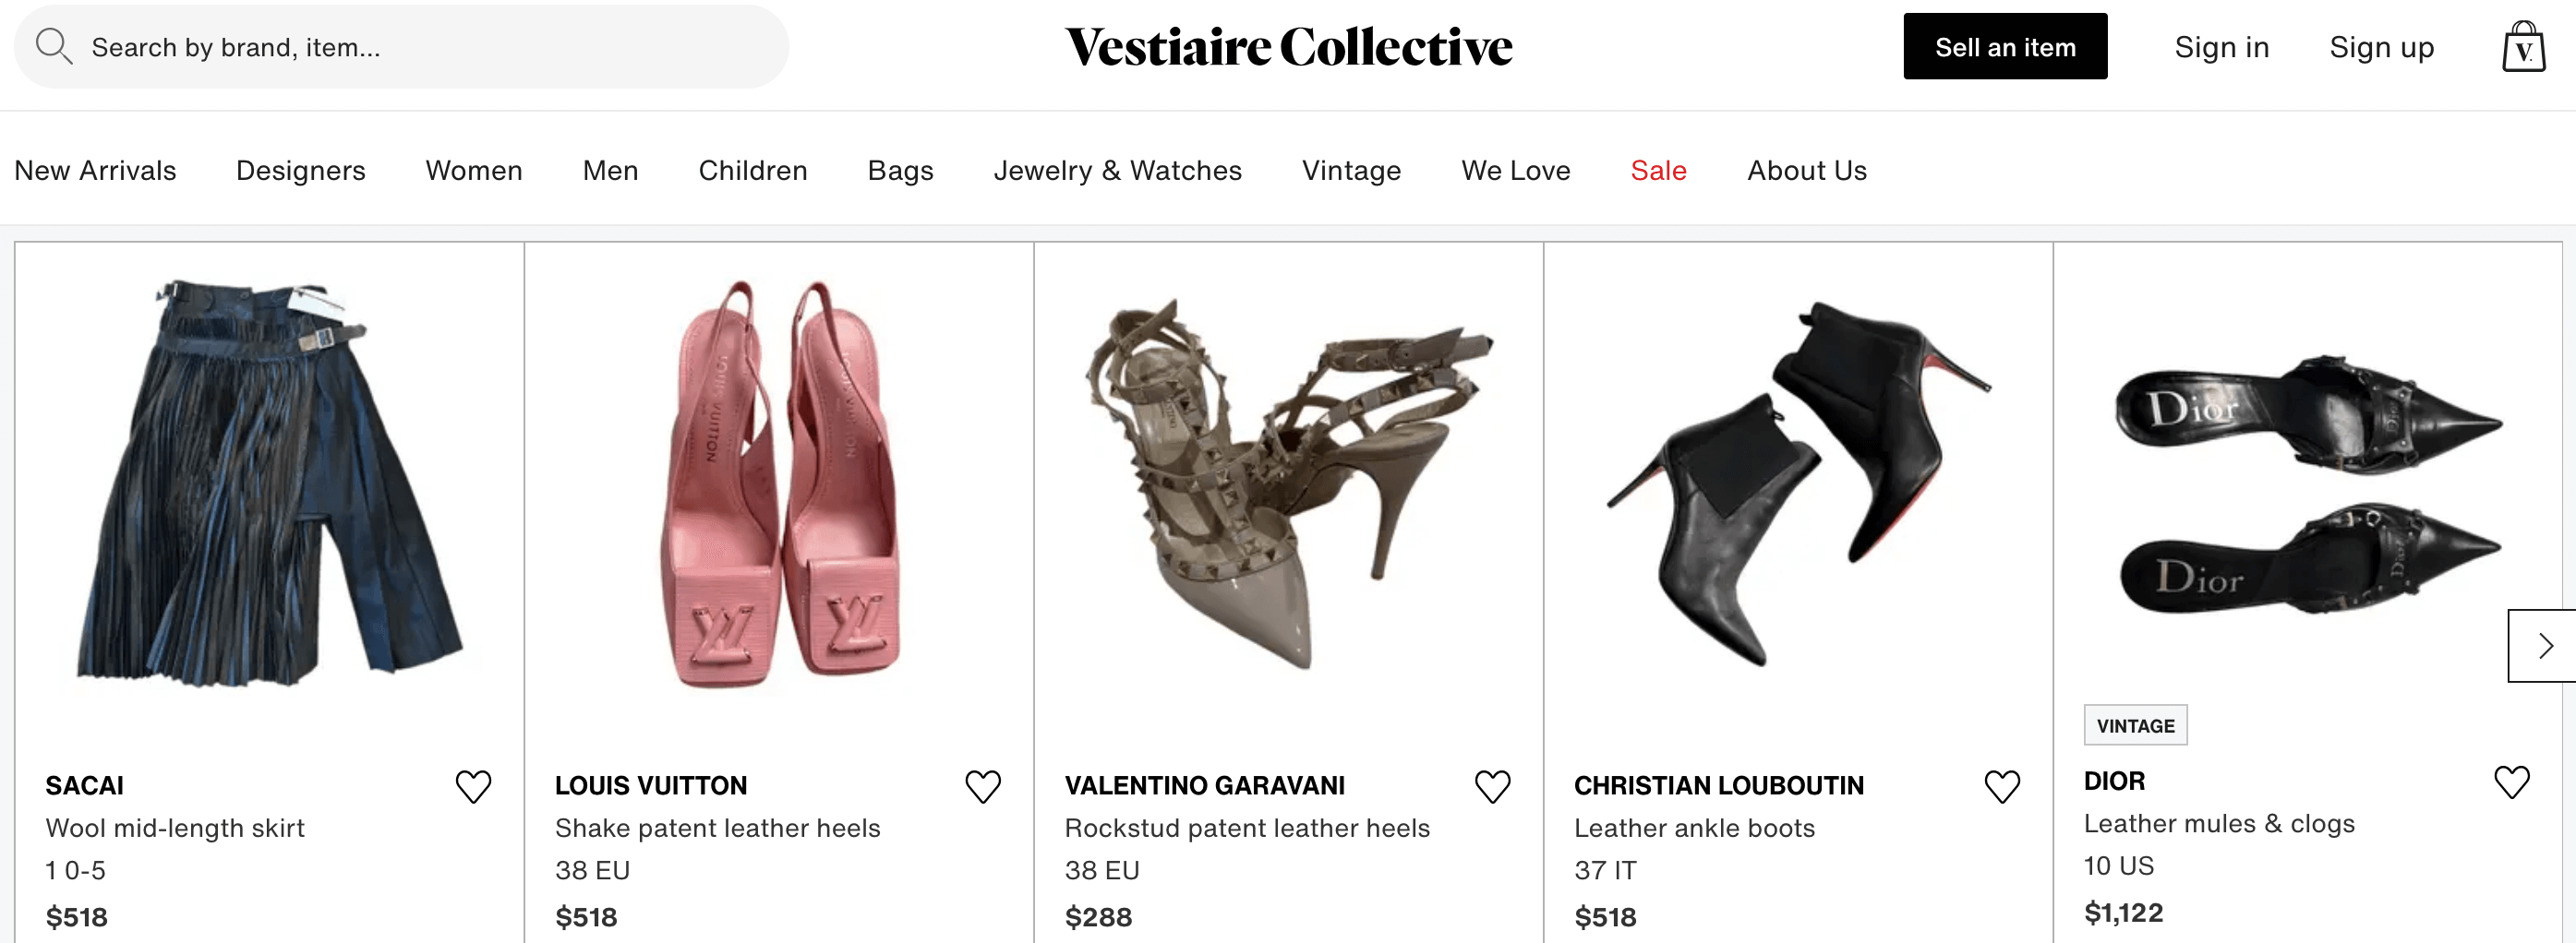Like the Louis Vuitton Shake heels

pyautogui.click(x=982, y=786)
